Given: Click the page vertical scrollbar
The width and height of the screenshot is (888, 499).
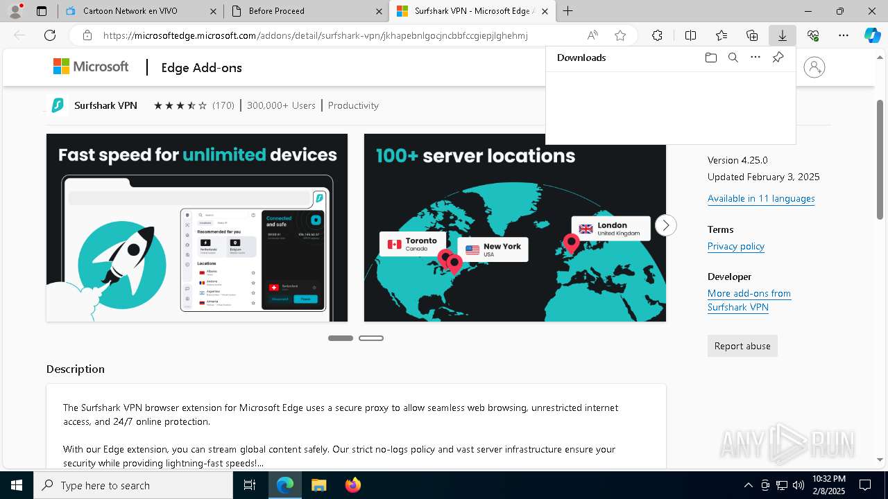Looking at the screenshot, I should click(880, 159).
